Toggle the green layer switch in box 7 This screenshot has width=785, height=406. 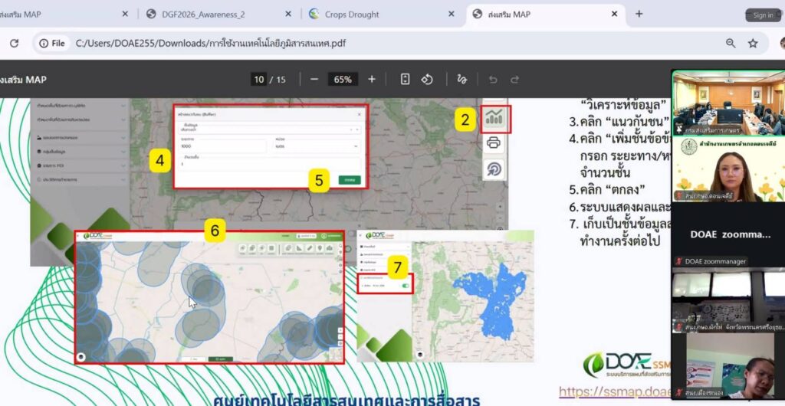405,286
